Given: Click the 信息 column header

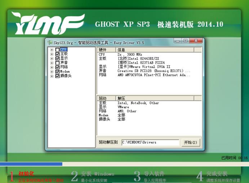Looking at the screenshot, I should [155, 50].
